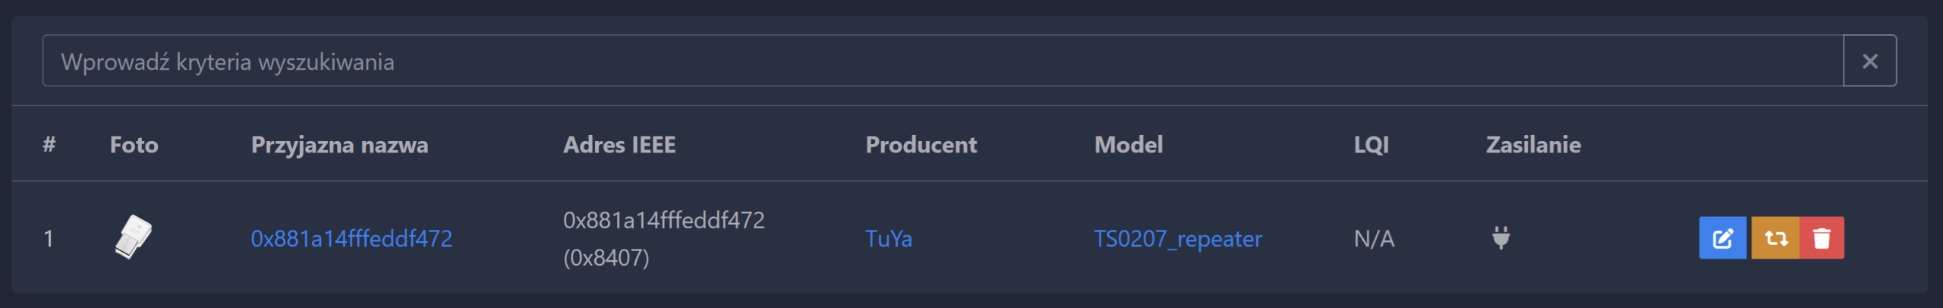Screen dimensions: 1943x308
Task: Sort by Model column header
Action: [x=1129, y=145]
